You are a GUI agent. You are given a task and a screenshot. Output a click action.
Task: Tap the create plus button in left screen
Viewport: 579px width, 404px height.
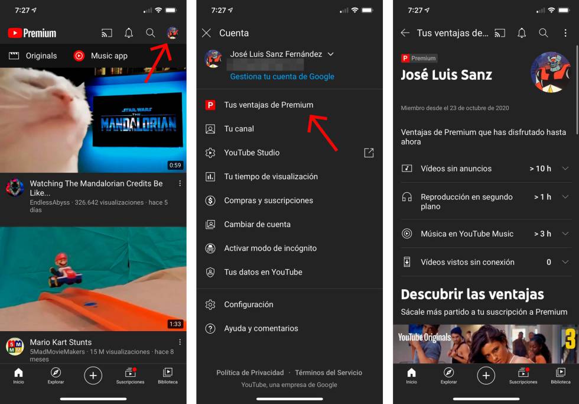[x=93, y=376]
